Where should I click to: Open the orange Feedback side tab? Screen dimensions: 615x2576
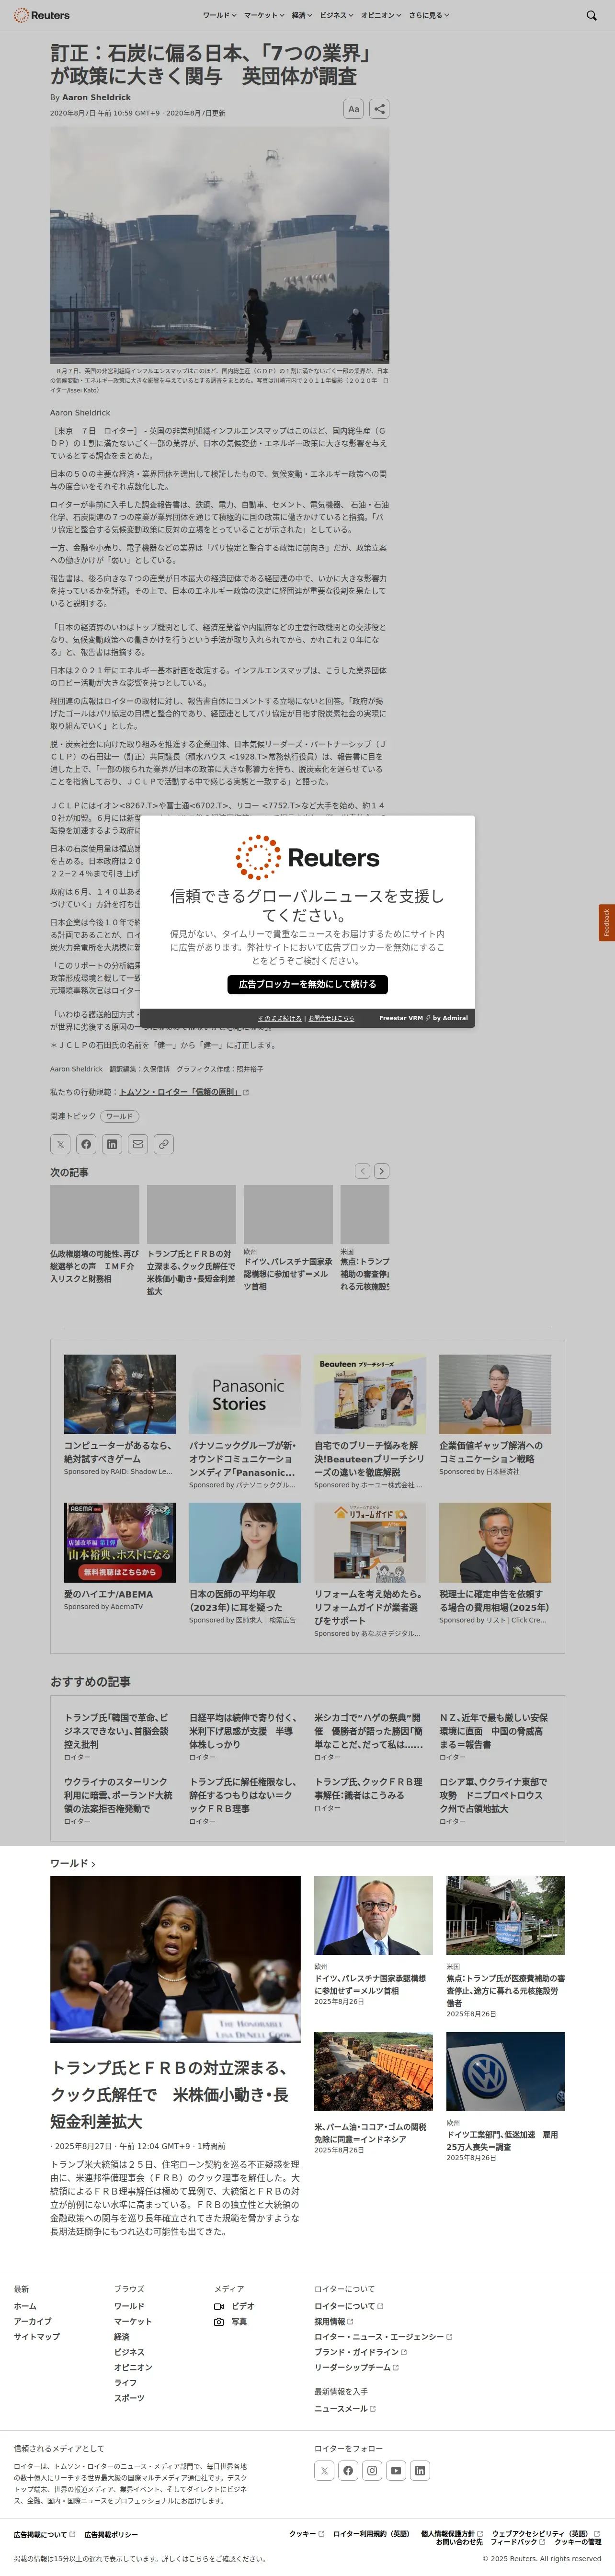606,923
